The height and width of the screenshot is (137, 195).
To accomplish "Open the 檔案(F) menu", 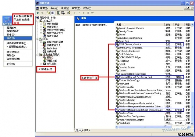I will (44, 8).
